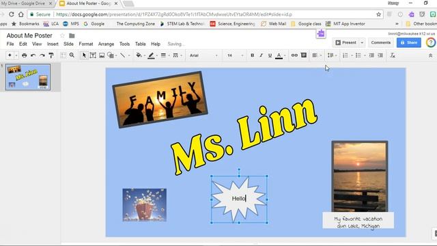Screen dimensions: 437x246
Task: Toggle italic formatting
Action: (x=261, y=55)
